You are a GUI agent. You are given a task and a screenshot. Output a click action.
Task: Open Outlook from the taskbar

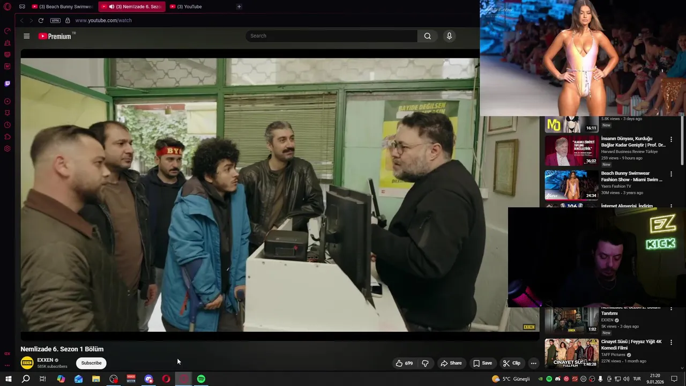[78, 379]
